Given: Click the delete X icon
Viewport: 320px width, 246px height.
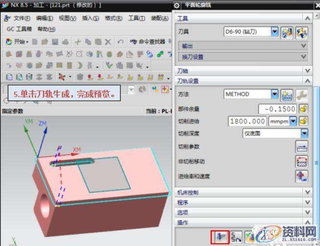Looking at the screenshot, I should click(x=108, y=42).
